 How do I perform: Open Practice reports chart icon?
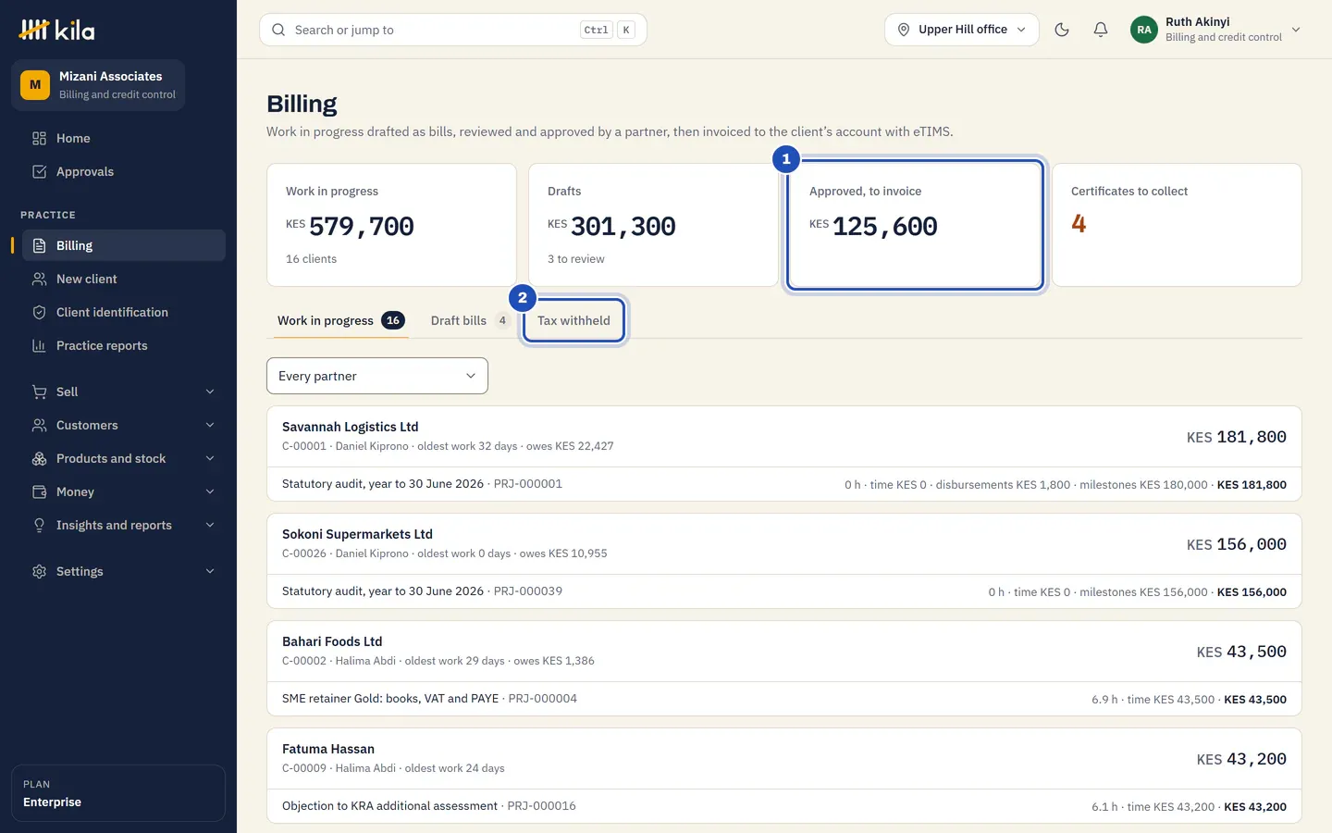click(39, 345)
